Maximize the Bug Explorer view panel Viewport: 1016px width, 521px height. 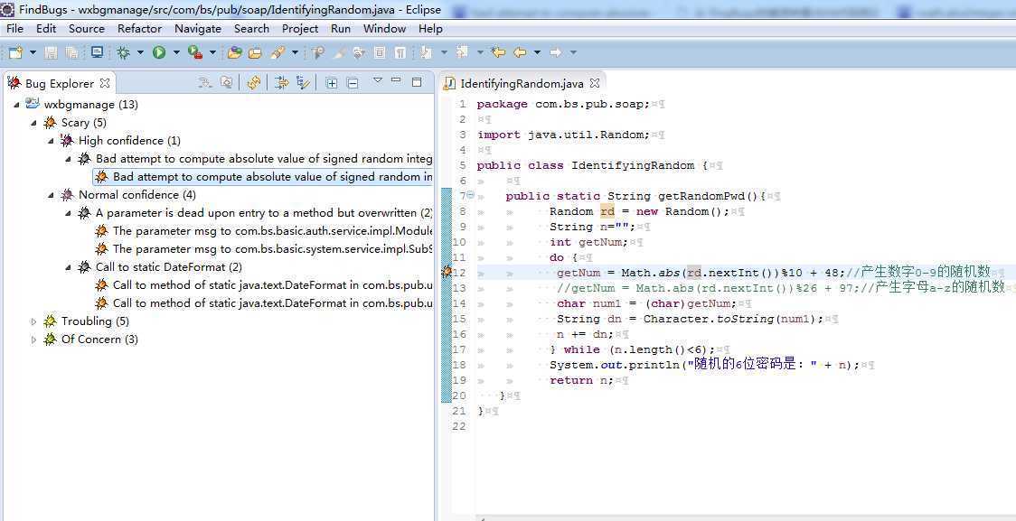pos(417,81)
